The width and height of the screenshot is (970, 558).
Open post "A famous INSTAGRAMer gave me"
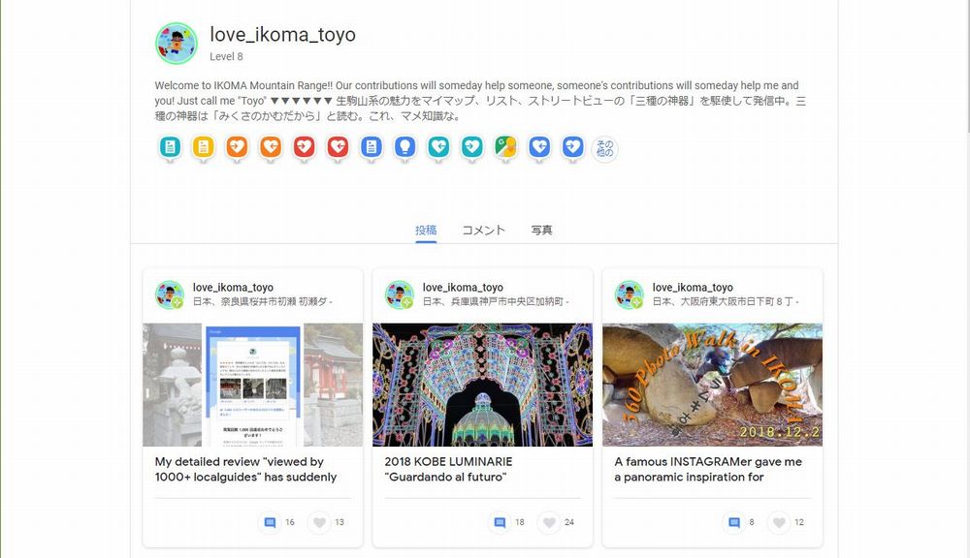(x=708, y=469)
